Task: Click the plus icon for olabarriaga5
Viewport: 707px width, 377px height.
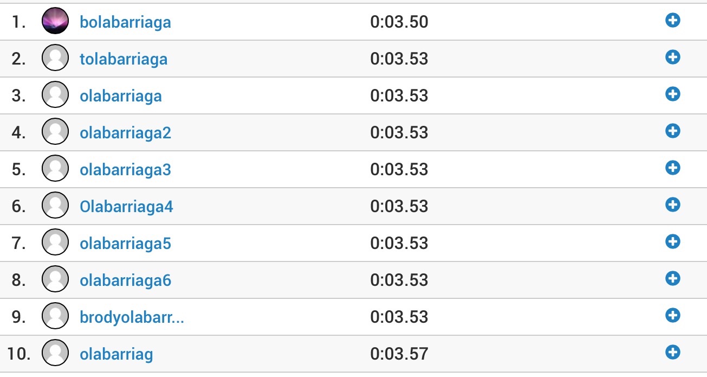Action: (672, 242)
